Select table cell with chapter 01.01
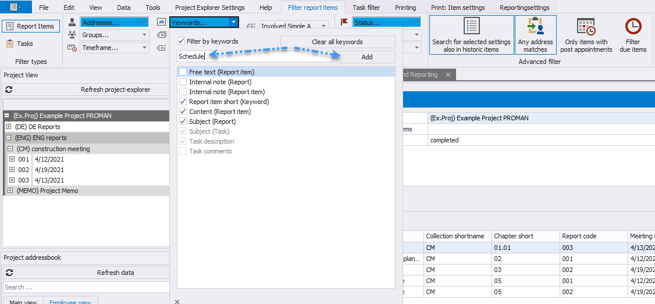Screen dimensions: 655x304 (526, 247)
